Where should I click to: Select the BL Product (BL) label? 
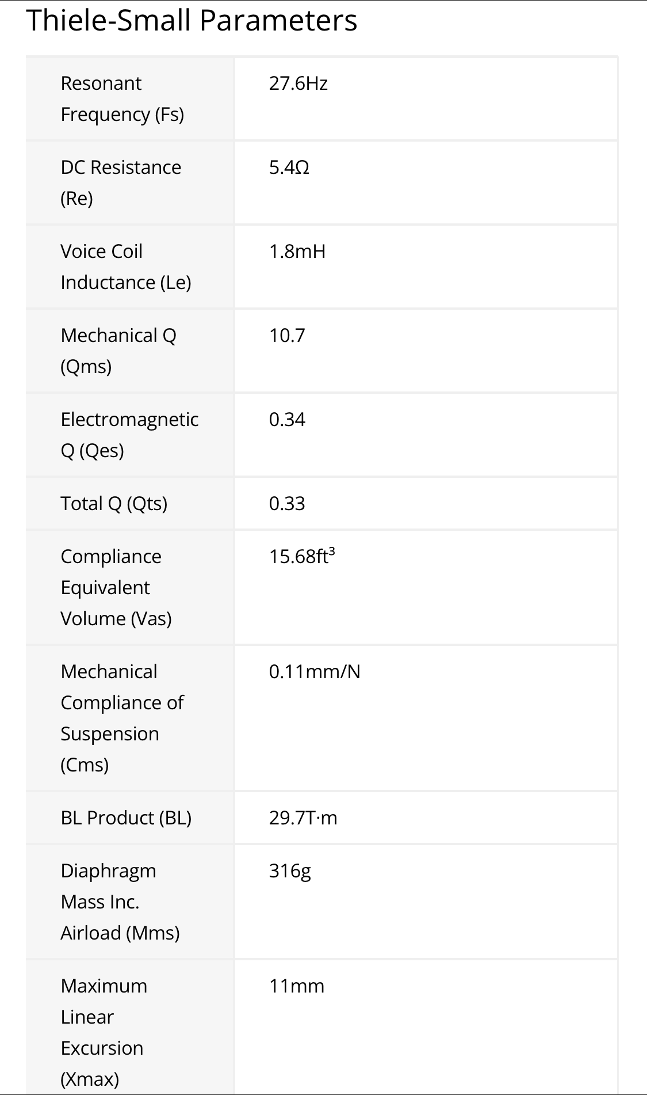(126, 818)
